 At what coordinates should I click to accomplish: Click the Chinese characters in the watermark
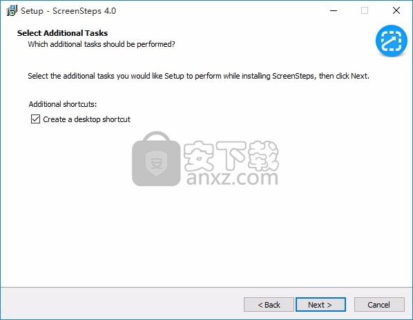[x=231, y=156]
